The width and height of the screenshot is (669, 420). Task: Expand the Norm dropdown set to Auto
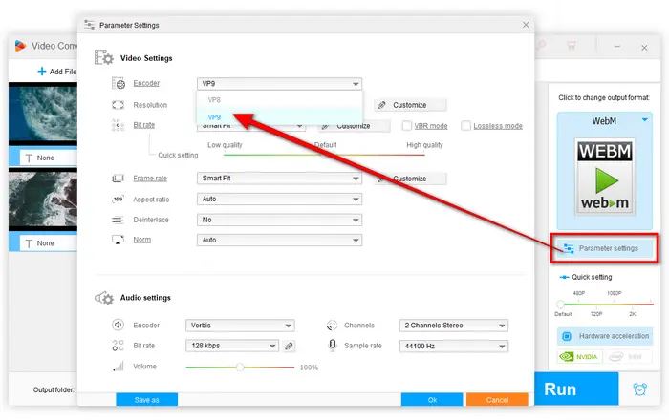[x=279, y=241]
